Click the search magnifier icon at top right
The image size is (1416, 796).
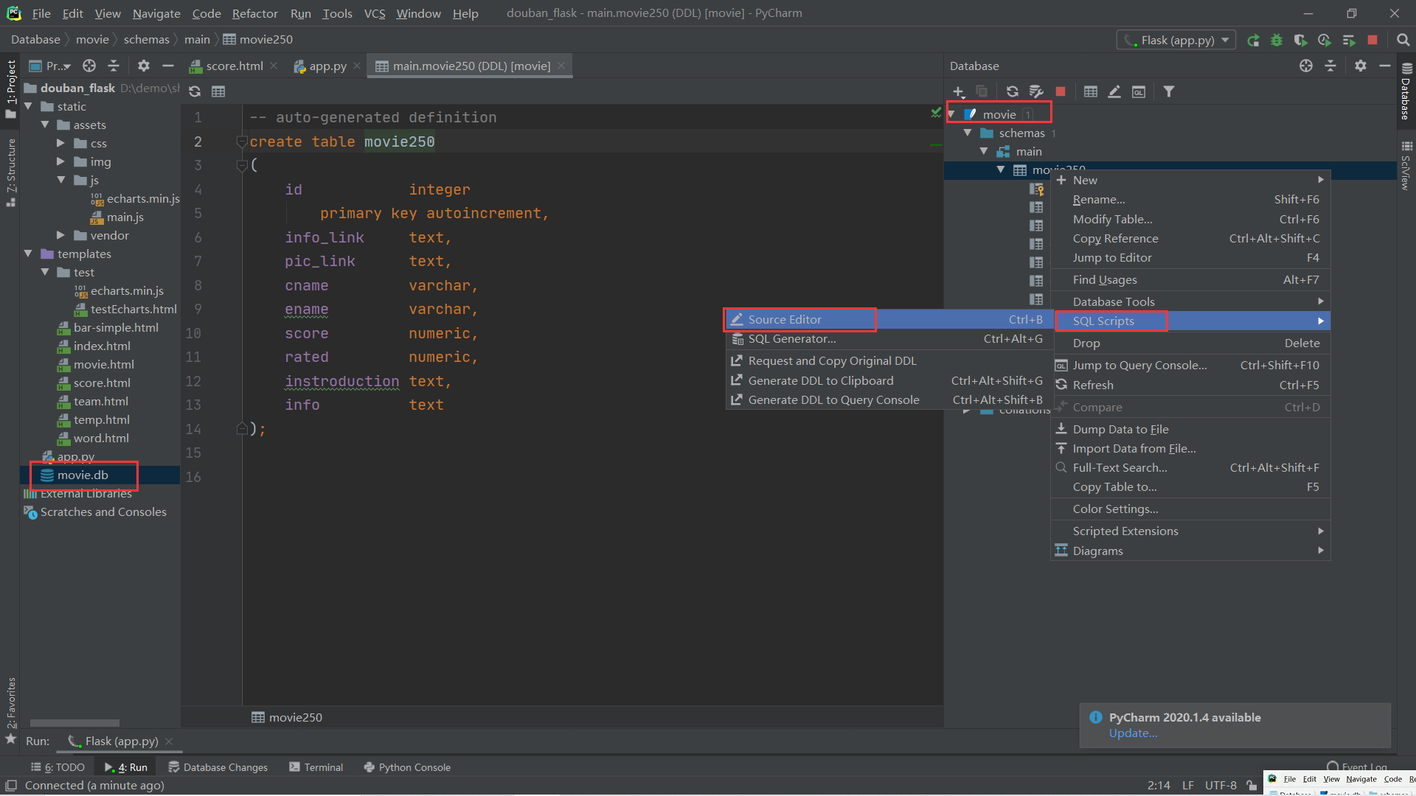(1403, 40)
